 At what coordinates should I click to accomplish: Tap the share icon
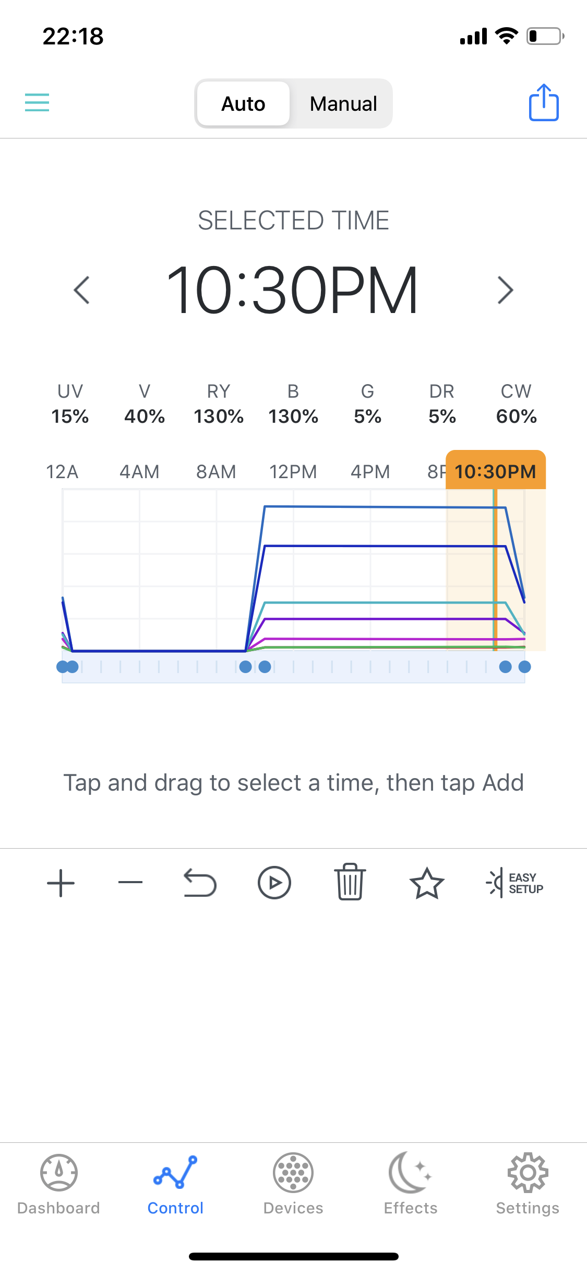(x=544, y=103)
